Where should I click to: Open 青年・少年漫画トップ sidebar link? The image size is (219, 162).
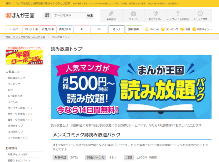(x=20, y=120)
